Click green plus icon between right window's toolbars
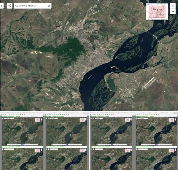Image resolution: width=178 pixels, height=170 pixels. click(x=133, y=115)
